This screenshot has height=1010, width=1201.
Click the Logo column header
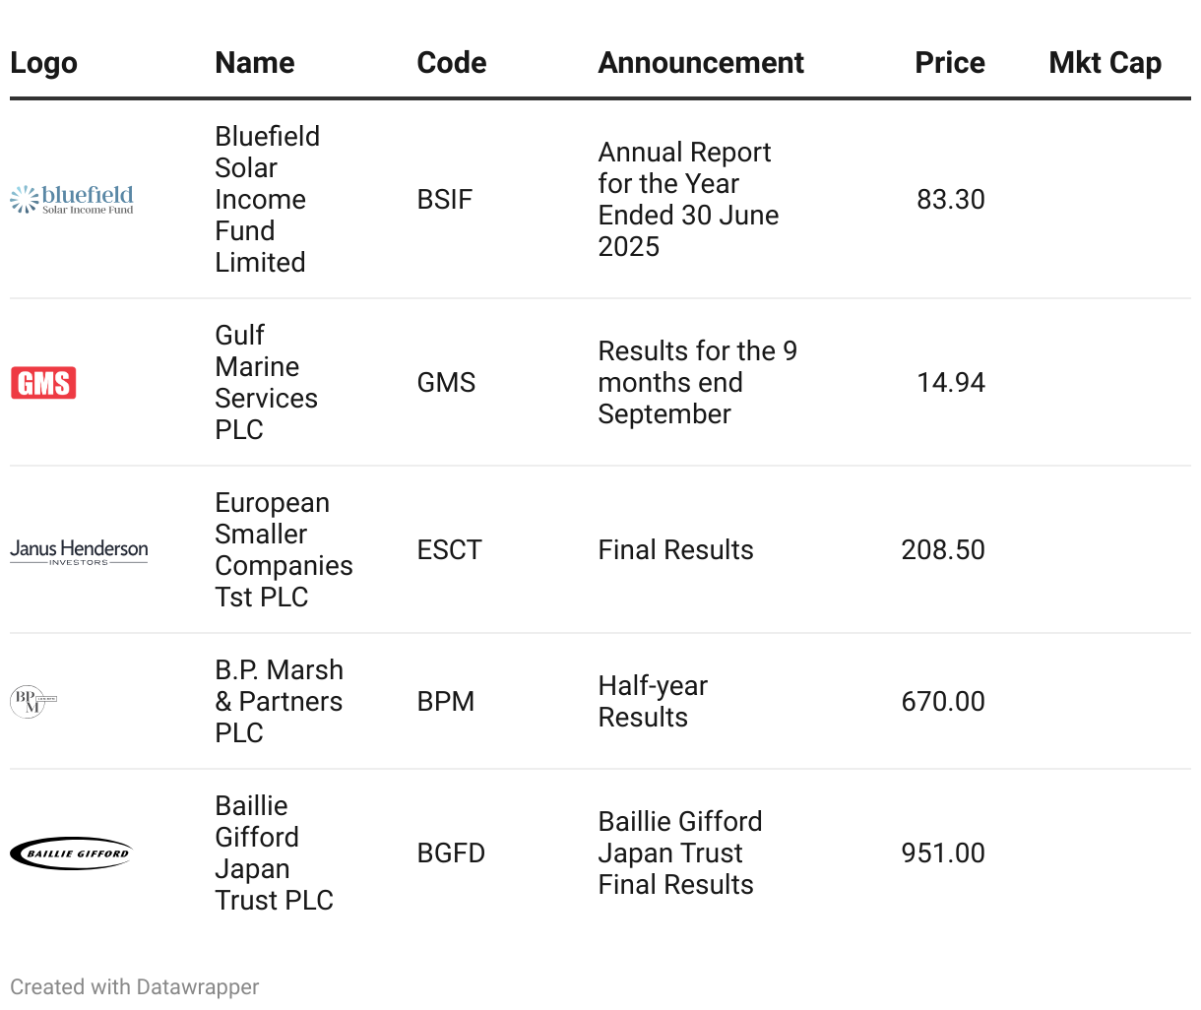(x=43, y=63)
